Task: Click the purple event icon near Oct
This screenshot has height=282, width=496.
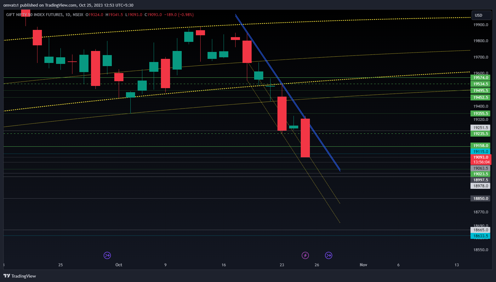Action: (107, 255)
